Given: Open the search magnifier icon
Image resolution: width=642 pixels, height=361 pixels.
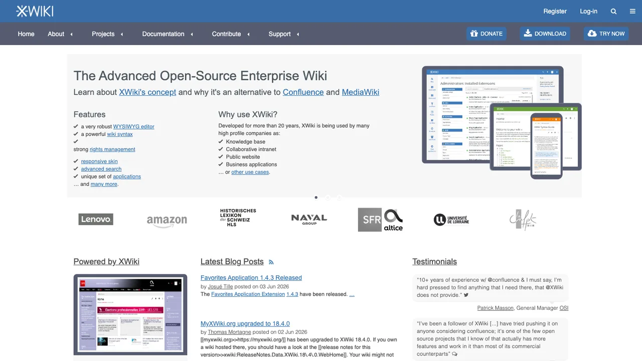Looking at the screenshot, I should point(613,11).
